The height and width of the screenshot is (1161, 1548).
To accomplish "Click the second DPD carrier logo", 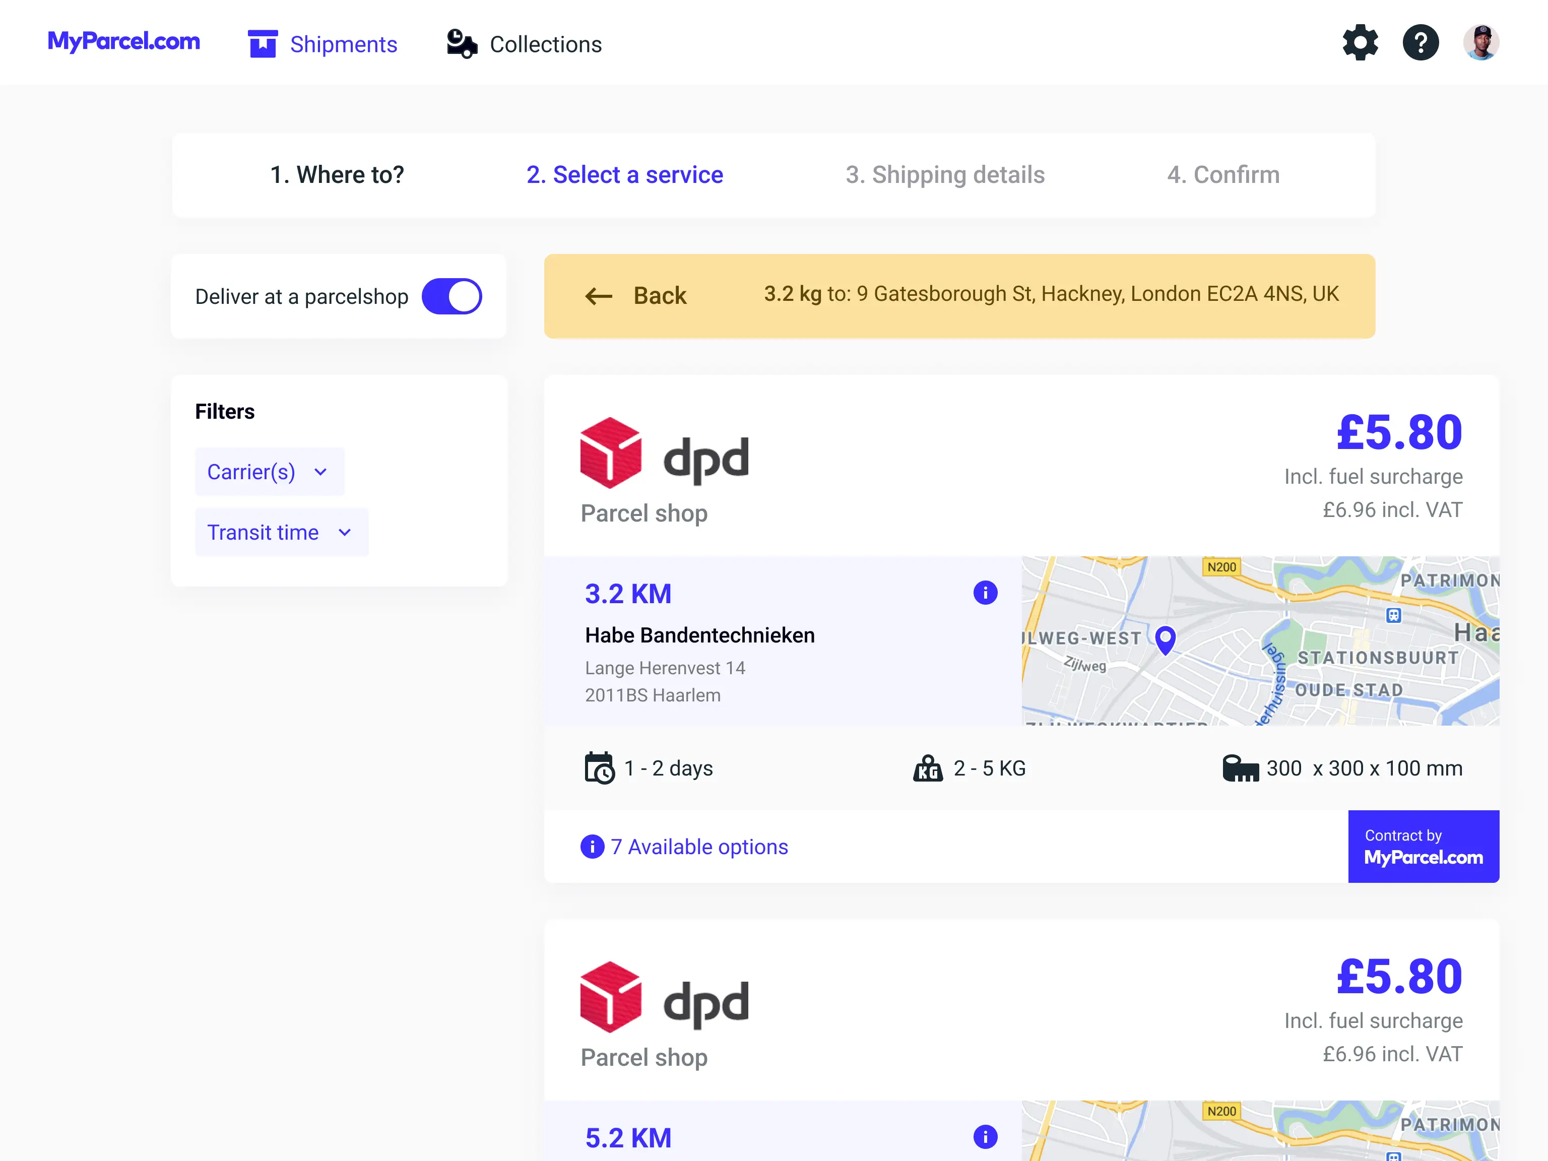I will [664, 997].
